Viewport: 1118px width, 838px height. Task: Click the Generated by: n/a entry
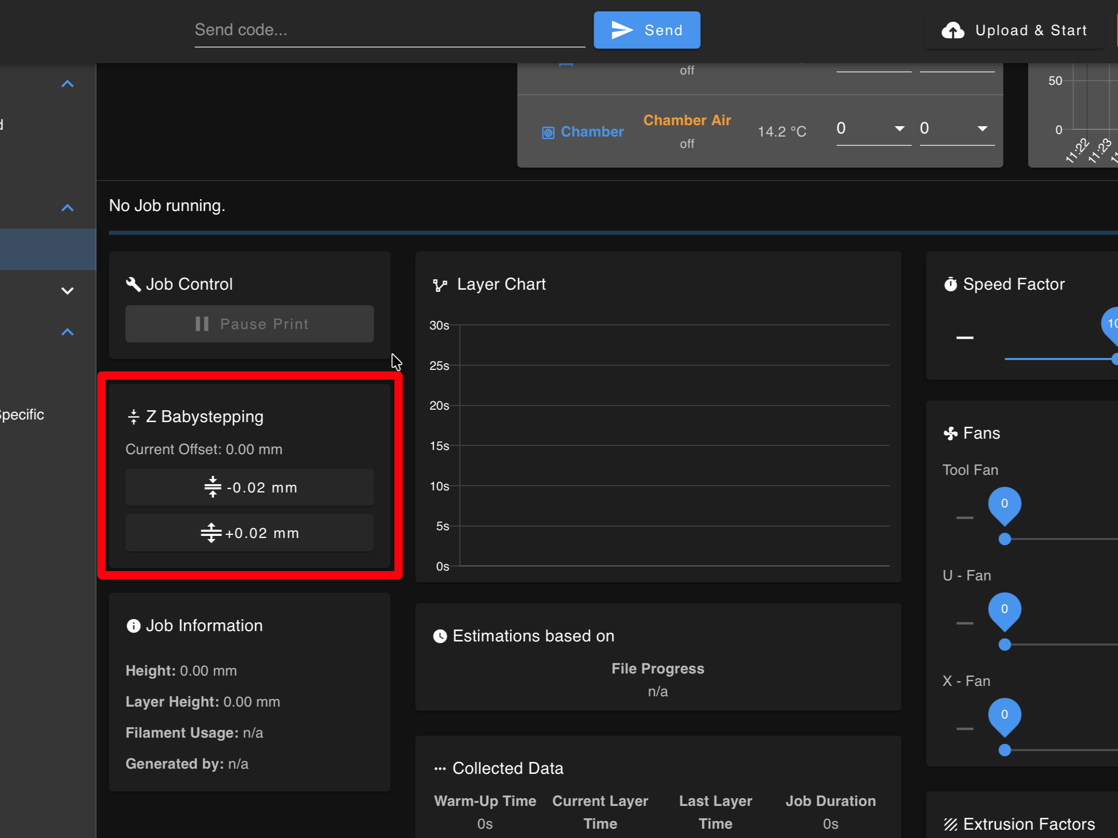click(187, 764)
